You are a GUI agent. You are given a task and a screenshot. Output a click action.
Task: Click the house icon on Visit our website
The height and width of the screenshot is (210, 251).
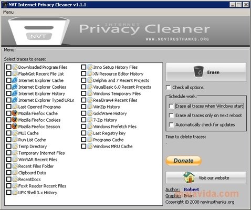[189, 177]
